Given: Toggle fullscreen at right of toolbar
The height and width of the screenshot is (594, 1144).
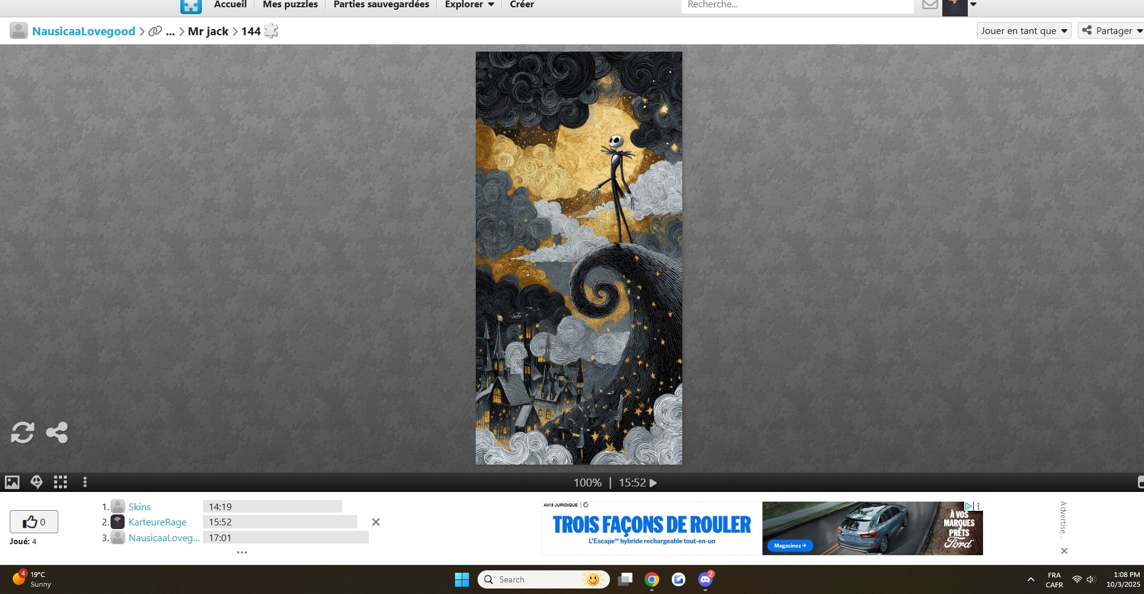Looking at the screenshot, I should click(x=1140, y=482).
